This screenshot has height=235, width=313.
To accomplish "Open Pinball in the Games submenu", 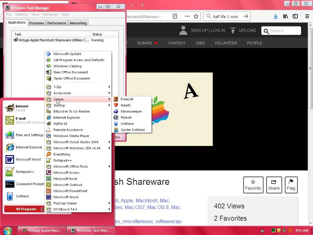I will click(x=131, y=117).
